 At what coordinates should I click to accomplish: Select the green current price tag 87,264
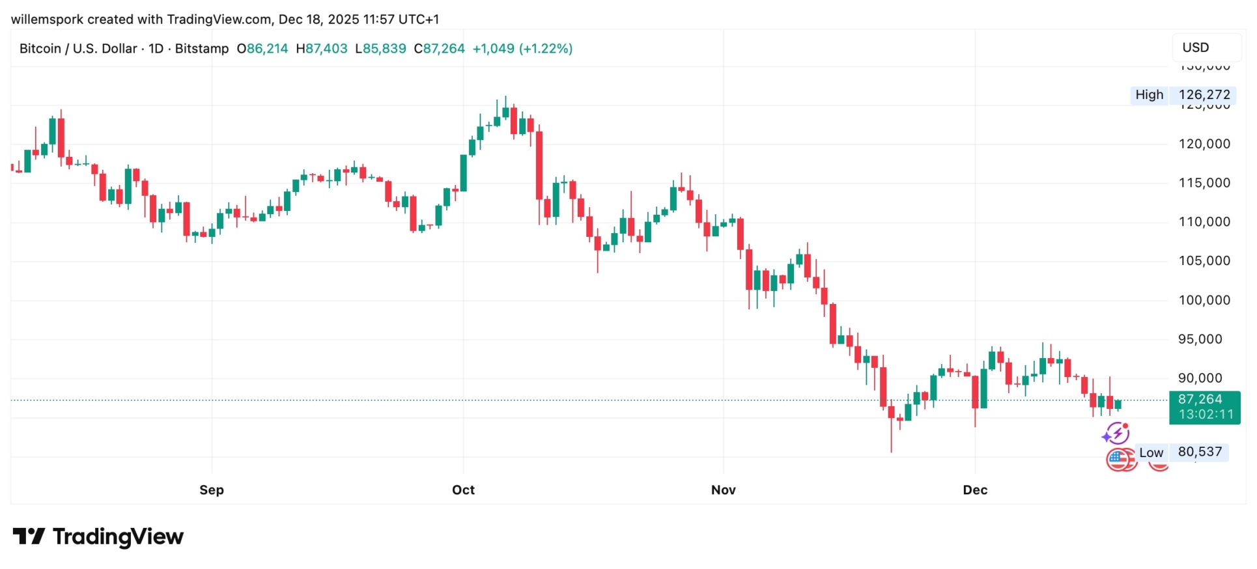click(1204, 407)
